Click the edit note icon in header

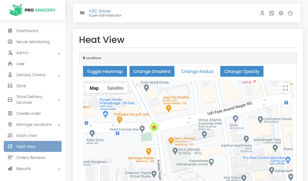point(272,13)
